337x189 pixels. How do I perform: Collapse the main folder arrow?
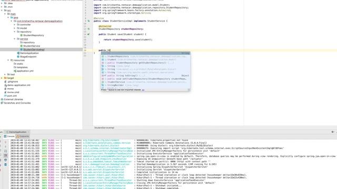coord(5,14)
